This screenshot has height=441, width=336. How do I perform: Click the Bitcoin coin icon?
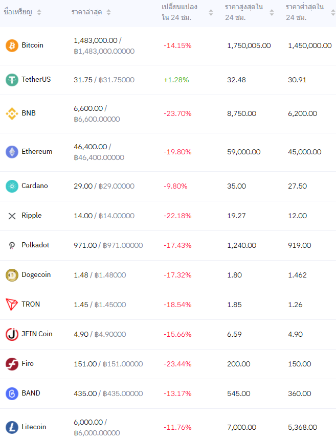click(12, 45)
